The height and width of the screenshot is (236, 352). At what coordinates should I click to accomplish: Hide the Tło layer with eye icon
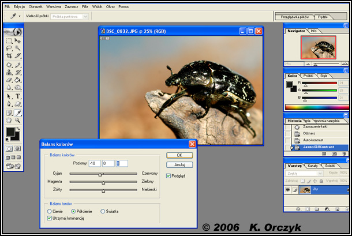click(288, 189)
